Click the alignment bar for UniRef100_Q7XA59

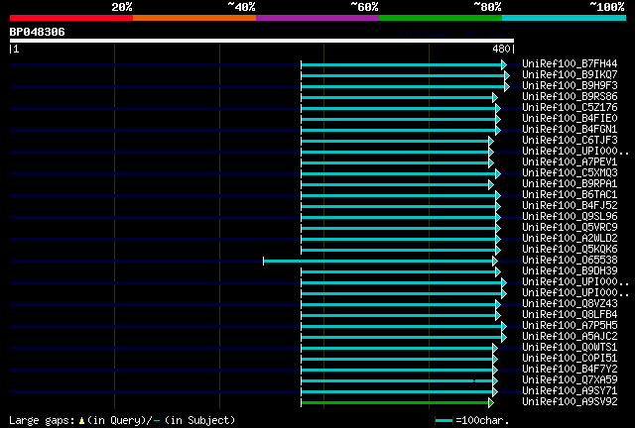click(x=397, y=381)
